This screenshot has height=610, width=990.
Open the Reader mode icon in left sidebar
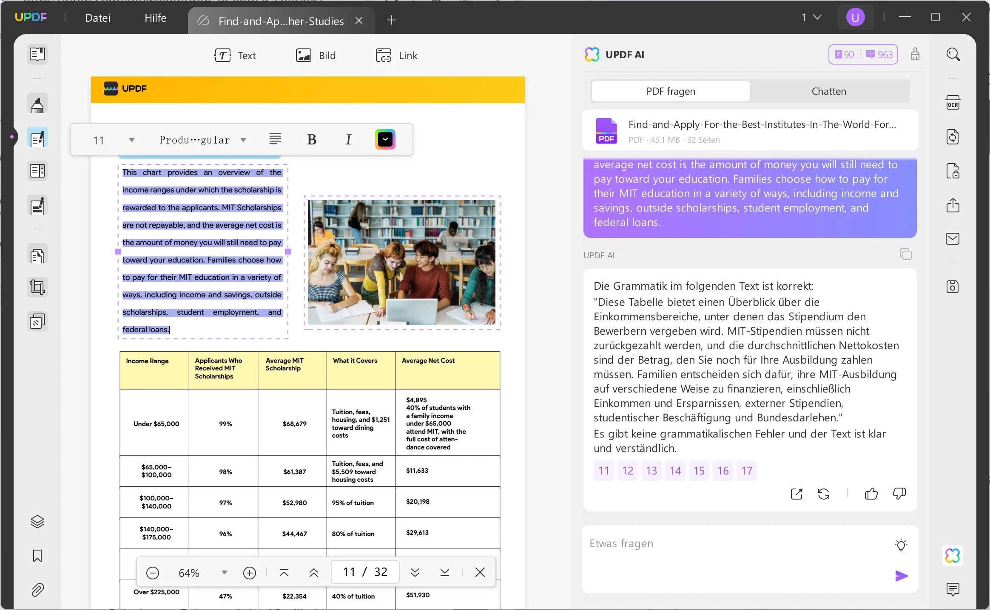pos(37,54)
